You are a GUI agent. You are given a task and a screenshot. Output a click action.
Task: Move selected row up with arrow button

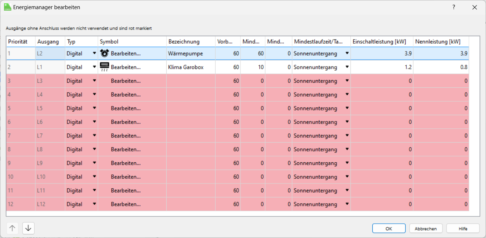coord(12,228)
